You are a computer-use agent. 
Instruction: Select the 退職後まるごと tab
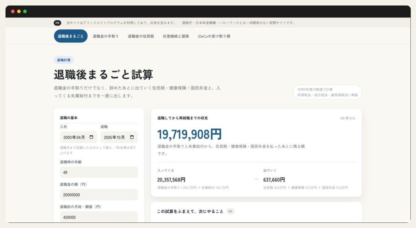click(x=71, y=36)
